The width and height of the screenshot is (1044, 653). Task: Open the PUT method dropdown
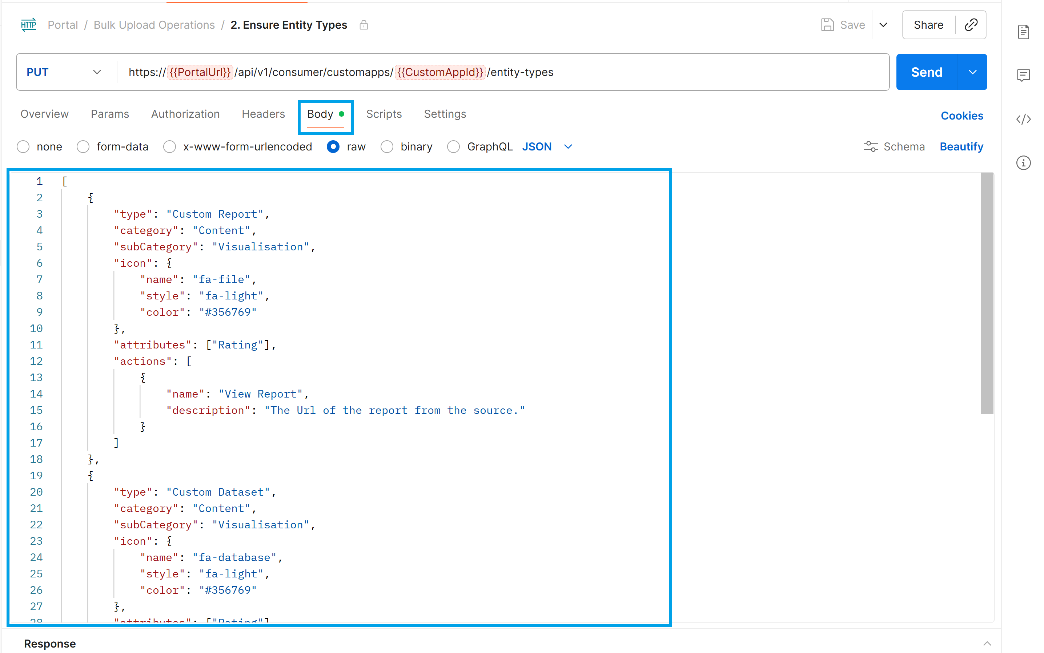96,72
